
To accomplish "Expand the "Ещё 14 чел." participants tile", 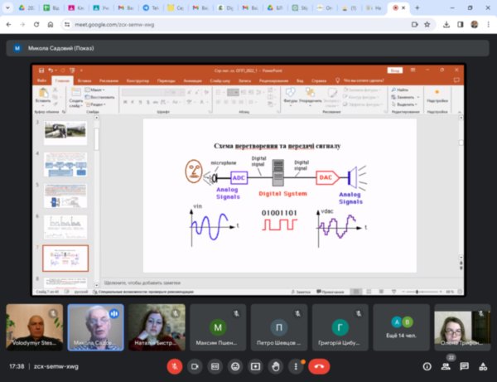I will pos(401,327).
